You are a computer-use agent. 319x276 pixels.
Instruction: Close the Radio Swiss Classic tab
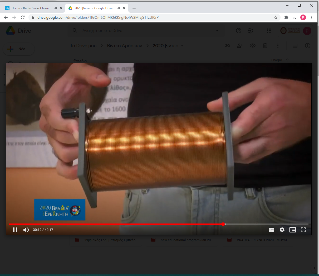[x=61, y=8]
